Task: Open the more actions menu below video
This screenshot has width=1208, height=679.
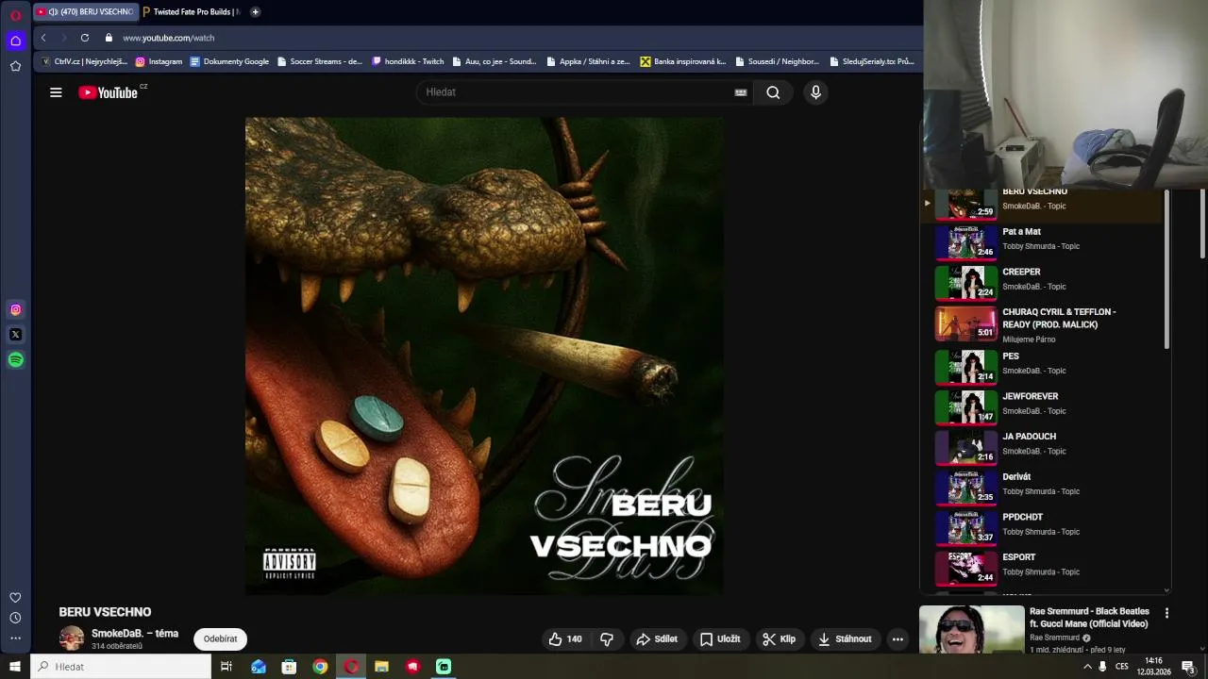Action: click(x=898, y=638)
